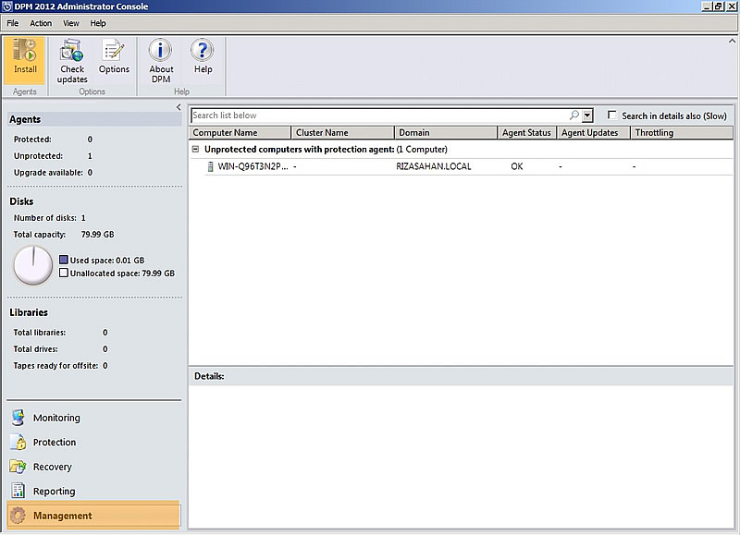Enable Search in details also (Slow)
740x535 pixels.
pyautogui.click(x=611, y=115)
